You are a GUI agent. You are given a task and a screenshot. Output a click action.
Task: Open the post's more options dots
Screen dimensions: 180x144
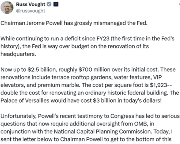pos(179,4)
